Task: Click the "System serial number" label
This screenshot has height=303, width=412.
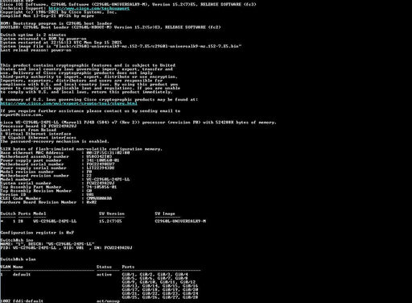Action: (x=26, y=183)
